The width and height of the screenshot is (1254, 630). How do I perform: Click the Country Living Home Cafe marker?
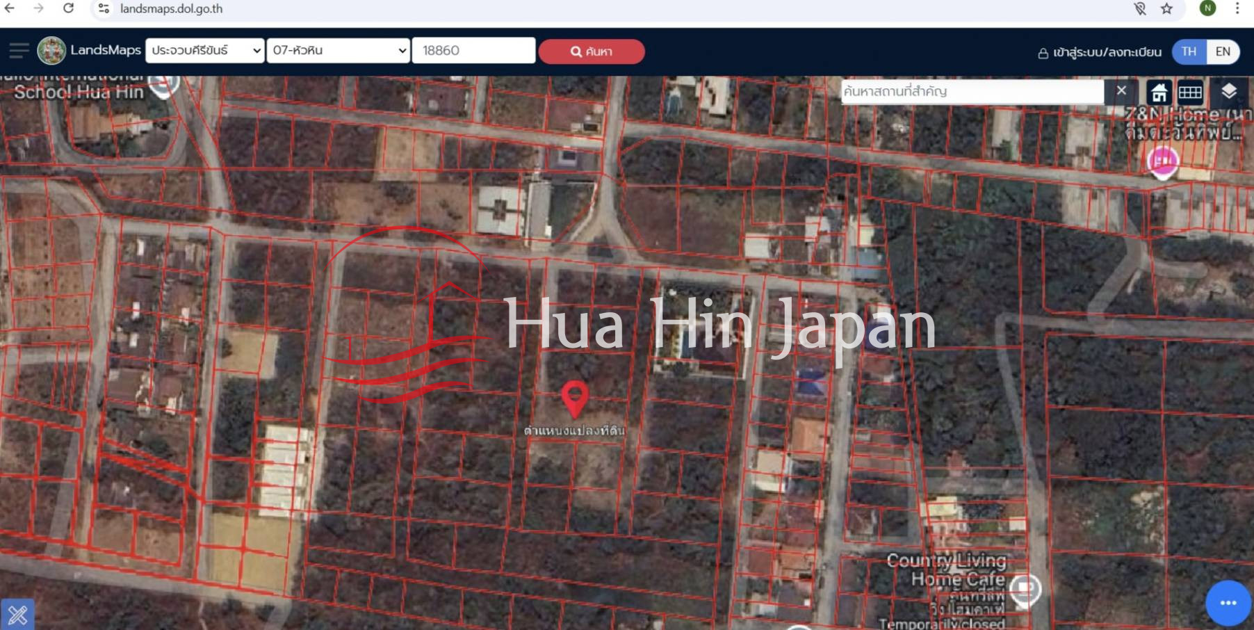(x=1025, y=590)
